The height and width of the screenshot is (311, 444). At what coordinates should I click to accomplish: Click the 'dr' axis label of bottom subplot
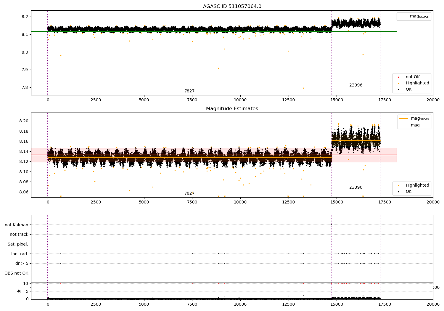[x=19, y=291]
